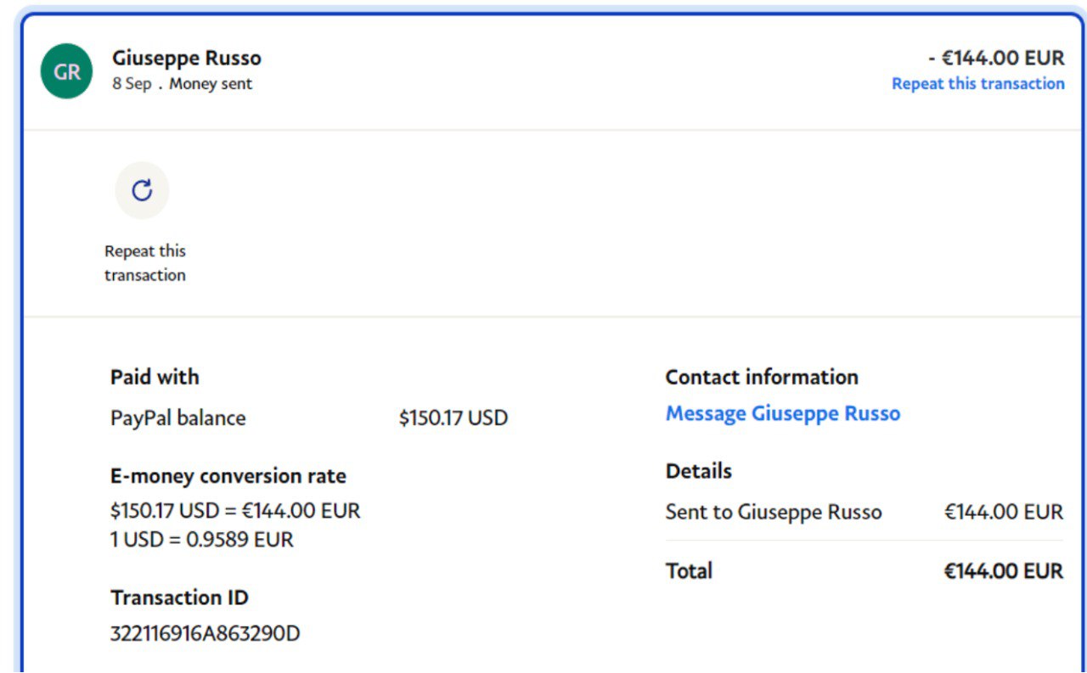Click the - €144.00 EUR header amount
This screenshot has width=1087, height=673.
[996, 58]
